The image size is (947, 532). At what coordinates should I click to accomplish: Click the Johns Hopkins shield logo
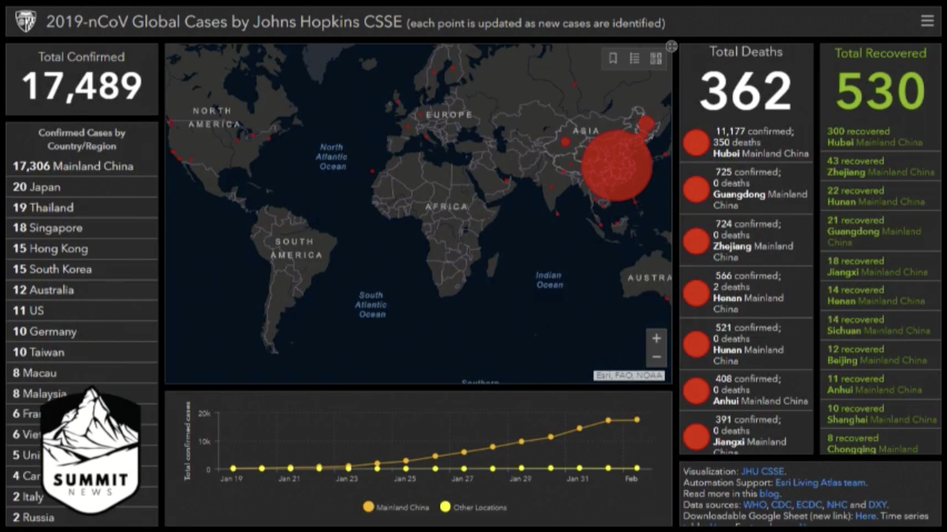point(25,21)
